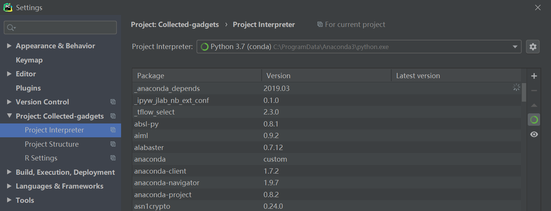Click copy icon beside Version Control
Screen dimensions: 551x211
113,102
